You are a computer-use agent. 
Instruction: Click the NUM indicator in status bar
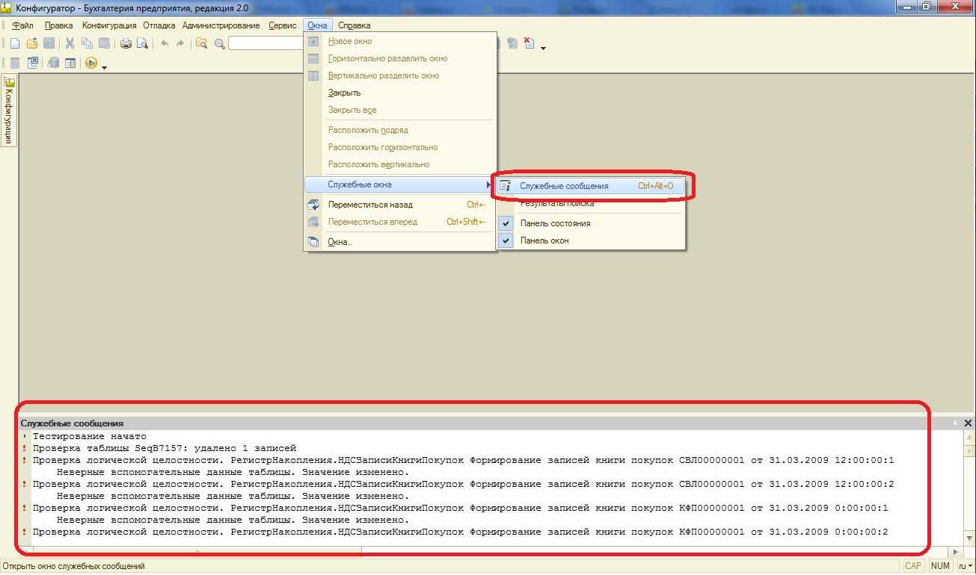(940, 566)
